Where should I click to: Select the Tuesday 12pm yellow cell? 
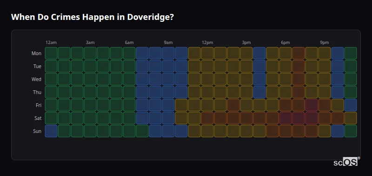coord(207,66)
